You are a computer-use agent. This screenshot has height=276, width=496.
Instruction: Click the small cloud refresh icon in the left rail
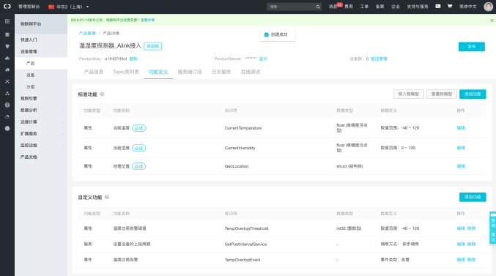[7, 116]
